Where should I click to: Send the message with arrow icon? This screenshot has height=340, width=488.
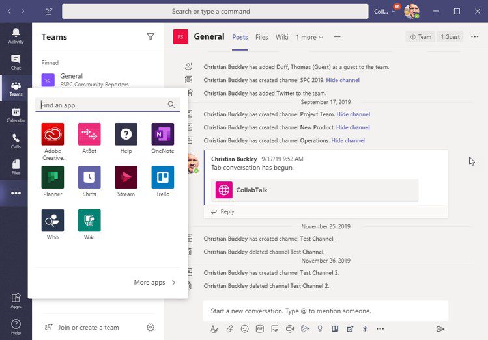[440, 329]
